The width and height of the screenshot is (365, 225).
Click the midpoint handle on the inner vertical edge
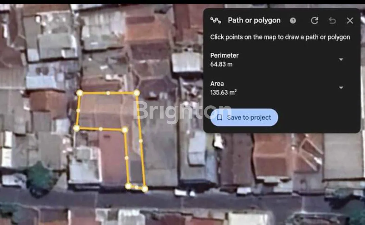click(127, 158)
